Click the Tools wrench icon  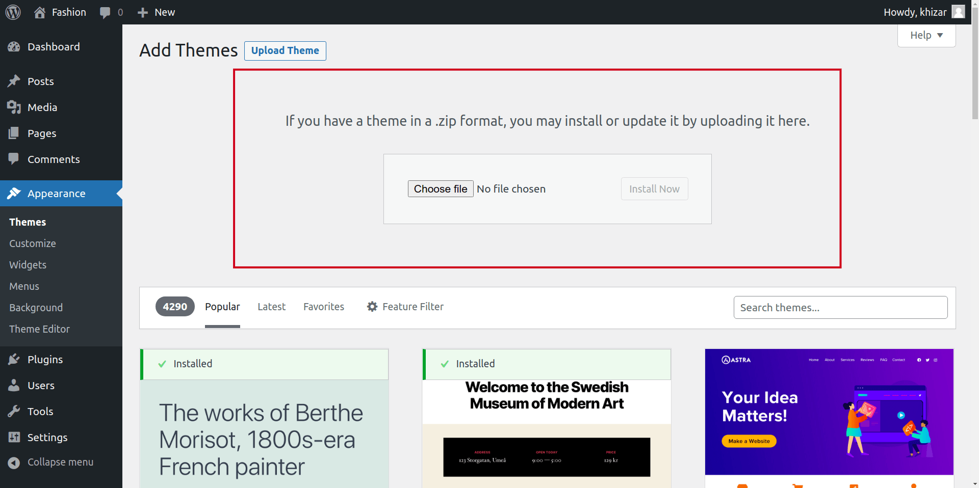tap(14, 412)
